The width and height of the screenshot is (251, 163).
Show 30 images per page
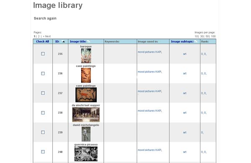[x=202, y=36]
